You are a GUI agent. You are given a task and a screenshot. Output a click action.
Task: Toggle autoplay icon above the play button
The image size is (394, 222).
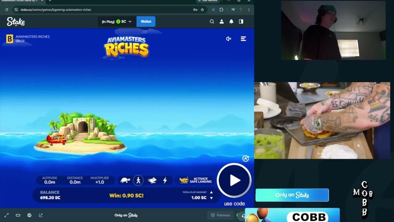pos(245,158)
